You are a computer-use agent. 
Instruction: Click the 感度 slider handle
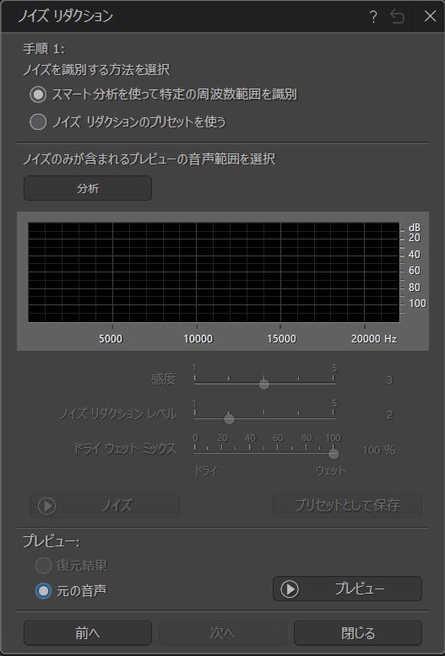[264, 384]
